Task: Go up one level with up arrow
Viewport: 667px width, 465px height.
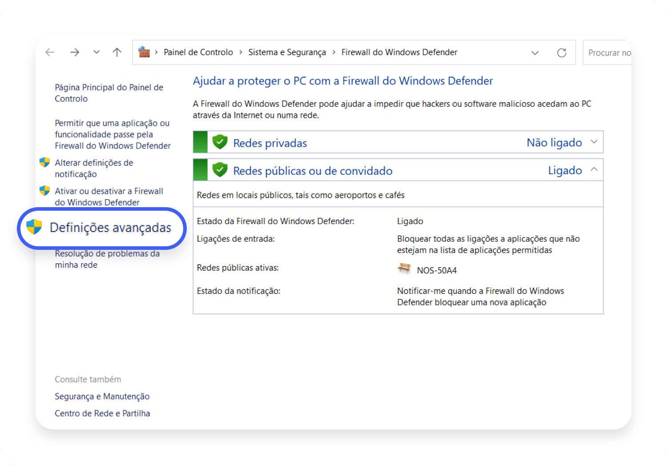Action: pos(117,52)
